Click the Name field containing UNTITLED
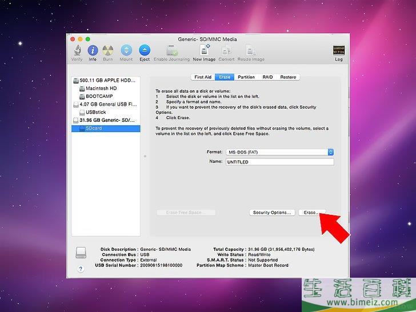 pyautogui.click(x=279, y=162)
